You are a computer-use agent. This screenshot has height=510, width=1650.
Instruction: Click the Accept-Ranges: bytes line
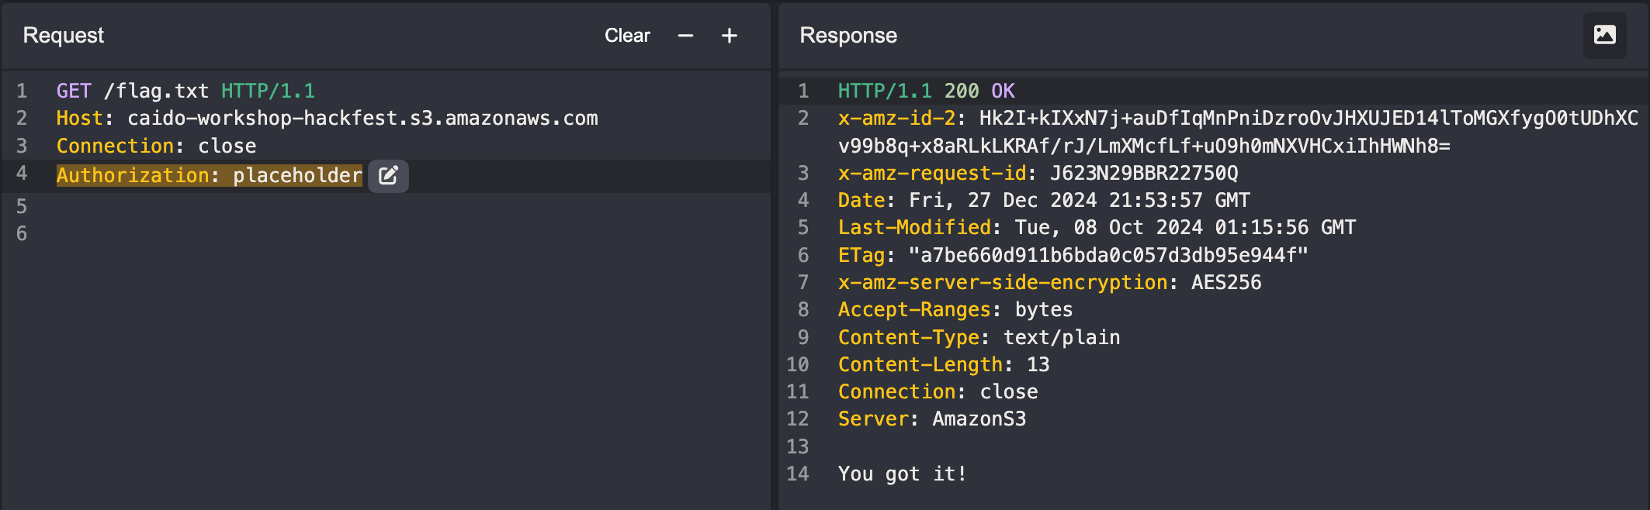pos(955,310)
